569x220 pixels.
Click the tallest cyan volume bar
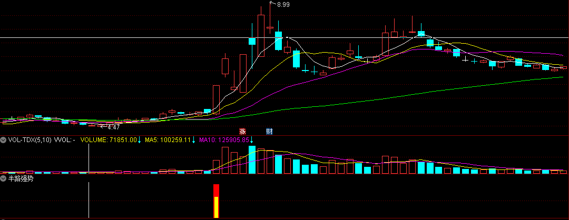252,160
